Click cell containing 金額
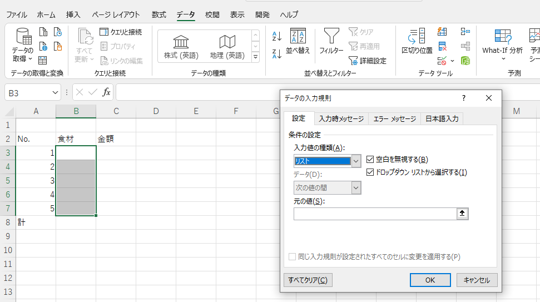Screen dimensions: 540x302 116,139
